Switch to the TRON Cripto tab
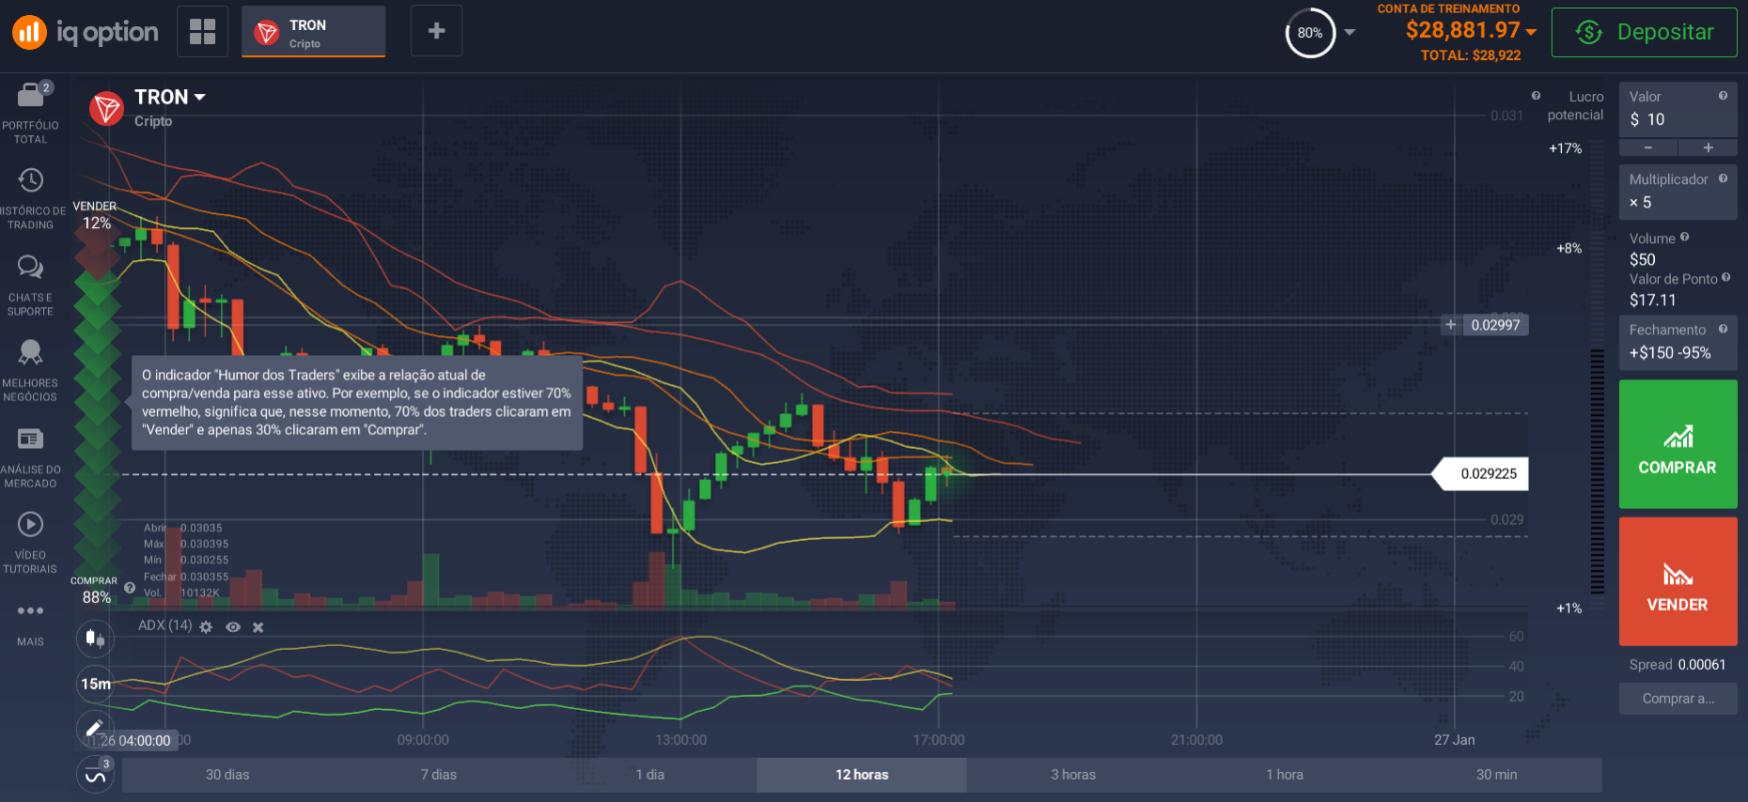The width and height of the screenshot is (1748, 802). [x=313, y=32]
